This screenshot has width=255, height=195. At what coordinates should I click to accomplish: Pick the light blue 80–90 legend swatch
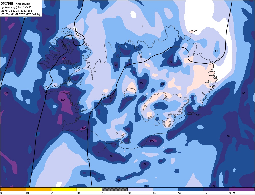point(165,189)
